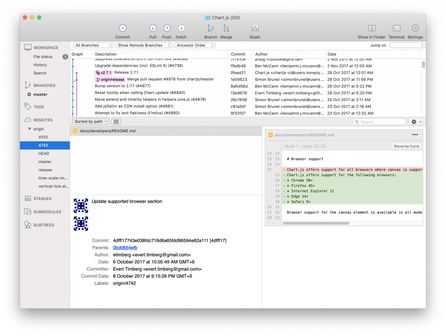
Task: Click the Fetch toolbar icon
Action: [x=181, y=28]
